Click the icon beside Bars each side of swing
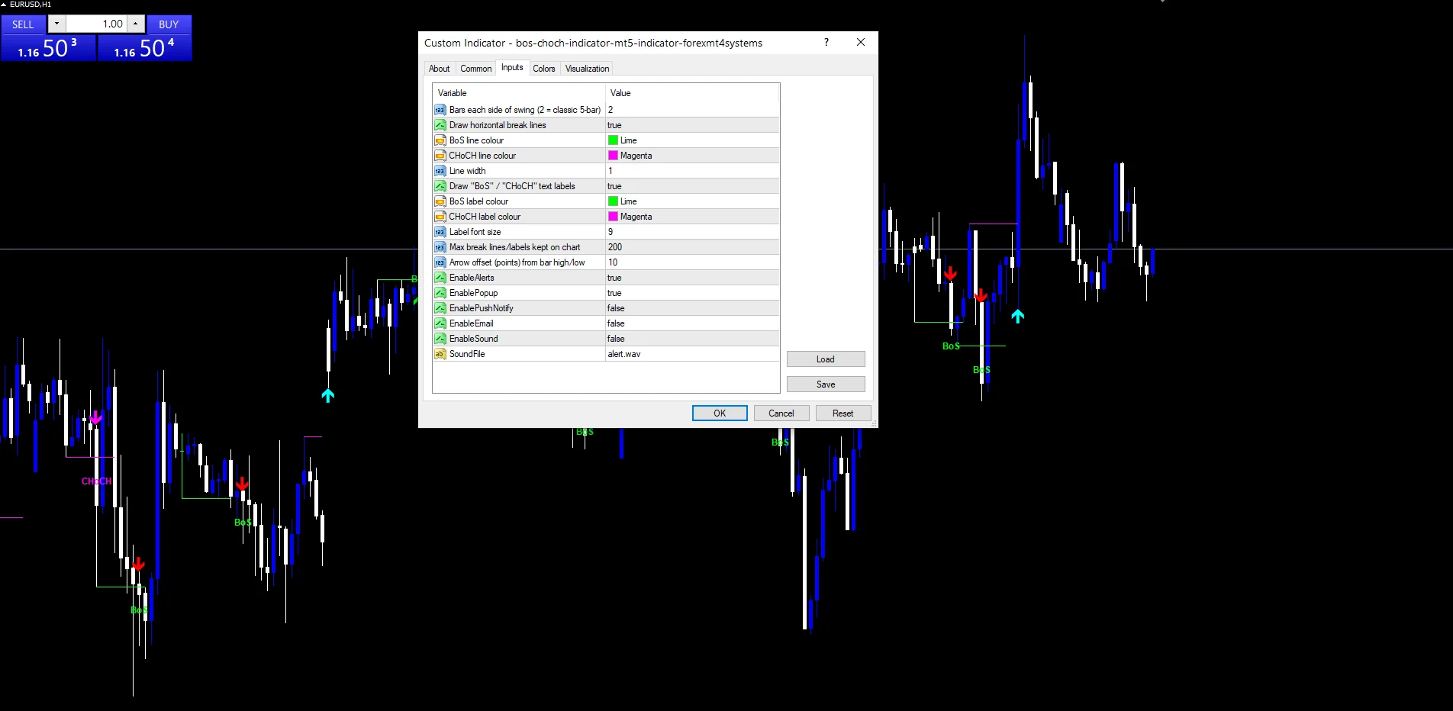1453x711 pixels. coord(440,110)
